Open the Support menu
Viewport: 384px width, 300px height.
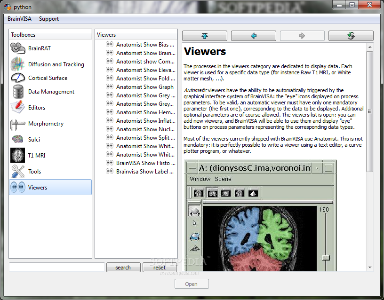[49, 19]
